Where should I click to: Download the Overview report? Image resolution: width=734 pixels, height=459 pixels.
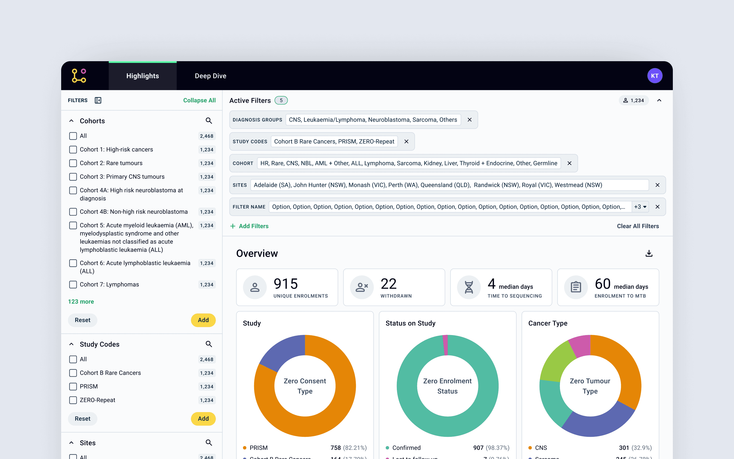(649, 253)
